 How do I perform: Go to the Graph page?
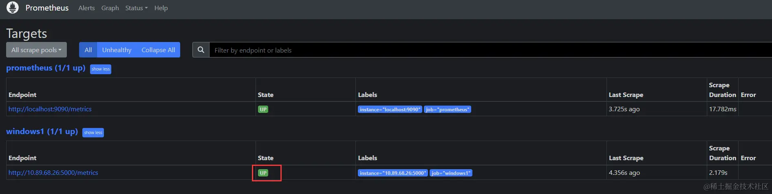coord(110,8)
